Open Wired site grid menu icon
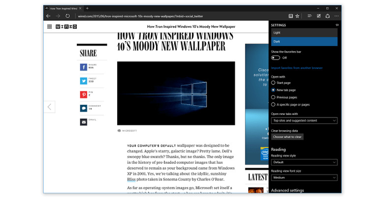Screen dimensions: 384x201 click(49, 27)
